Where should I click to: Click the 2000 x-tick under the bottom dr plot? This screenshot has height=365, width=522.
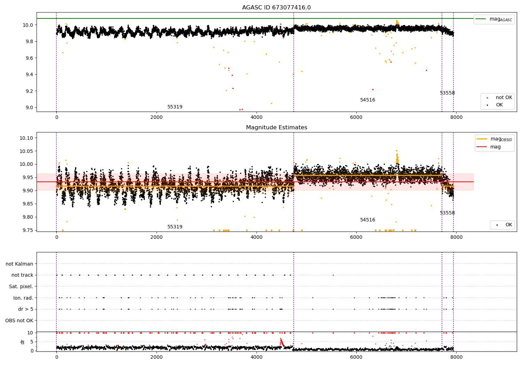(x=157, y=357)
